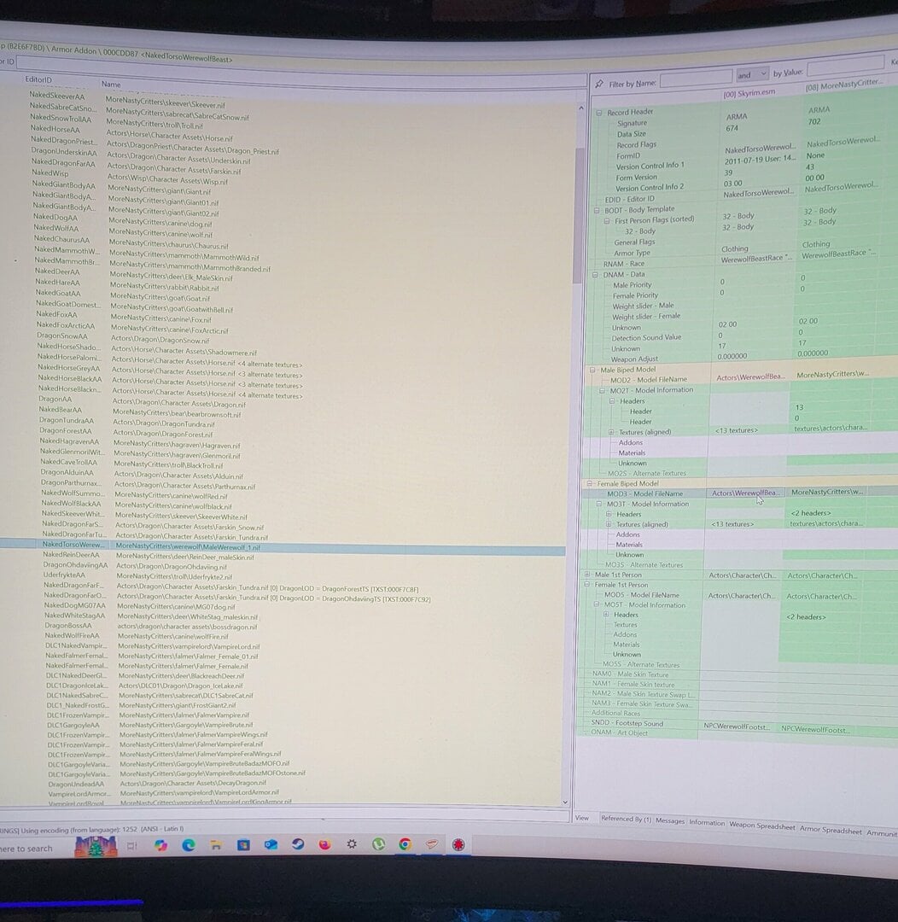The image size is (898, 922).
Task: Sort list by EditorID column header
Action: point(38,79)
